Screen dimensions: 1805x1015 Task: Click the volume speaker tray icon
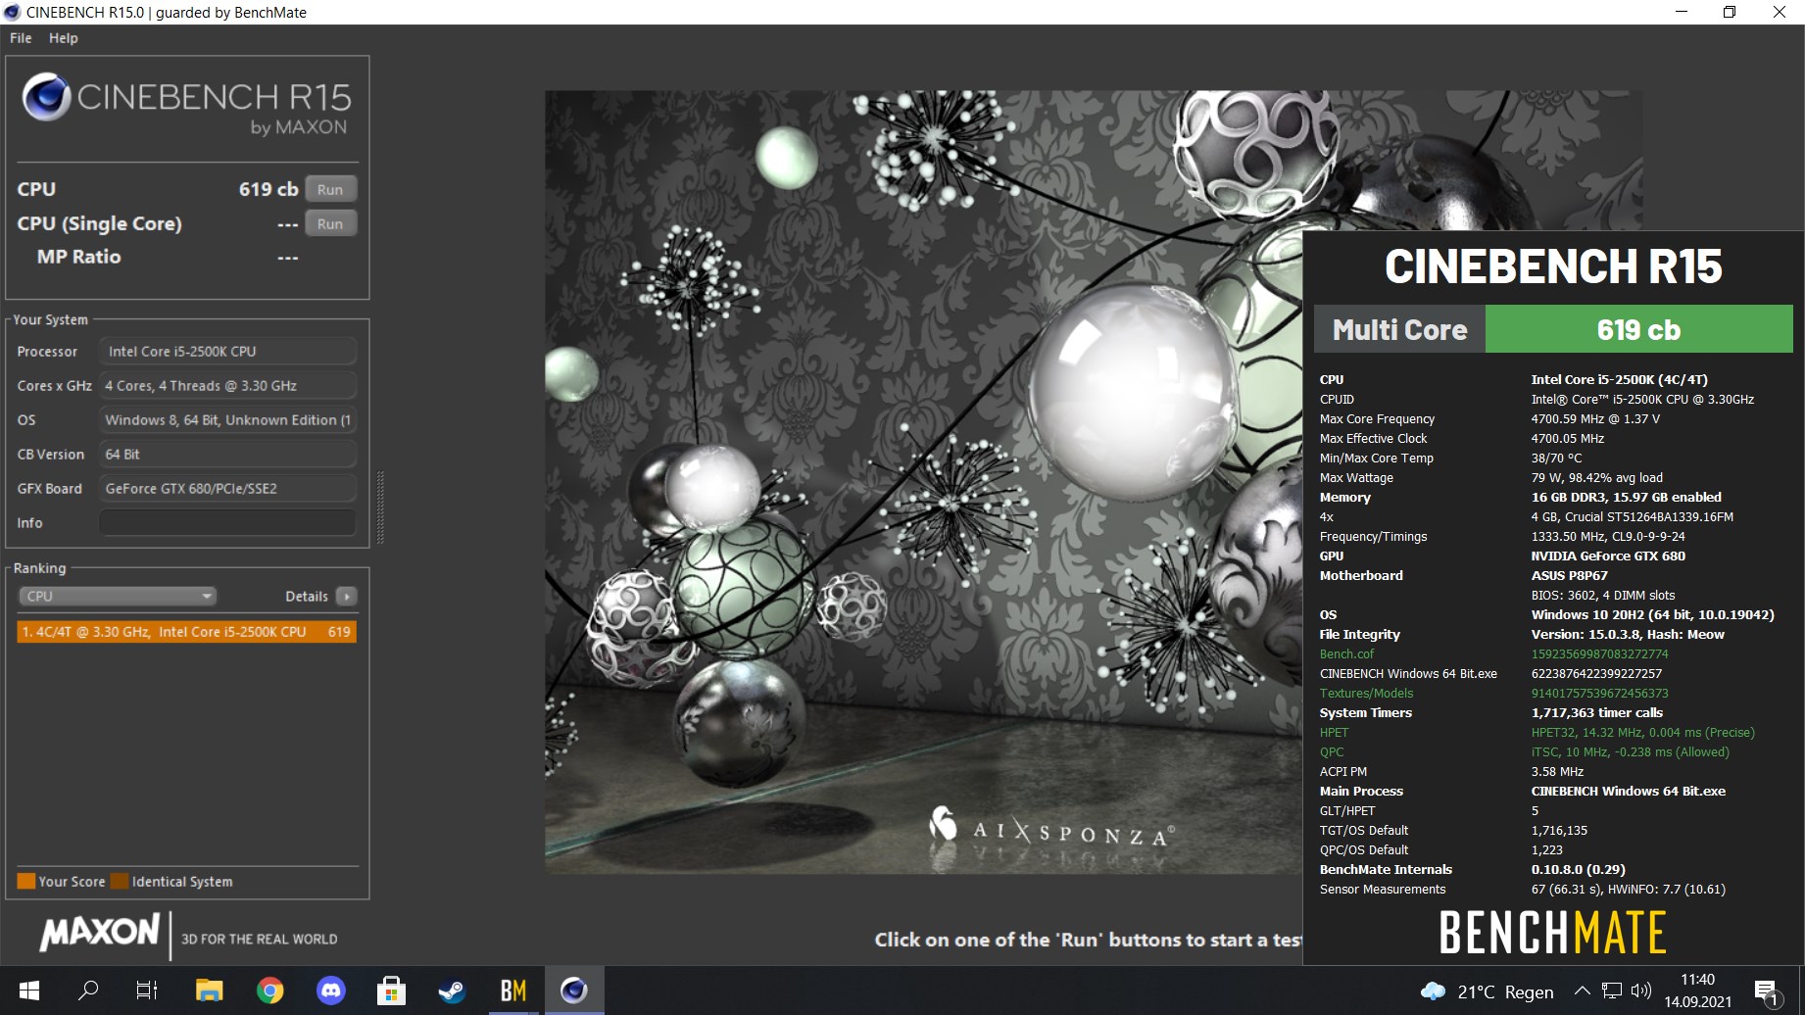[1641, 991]
